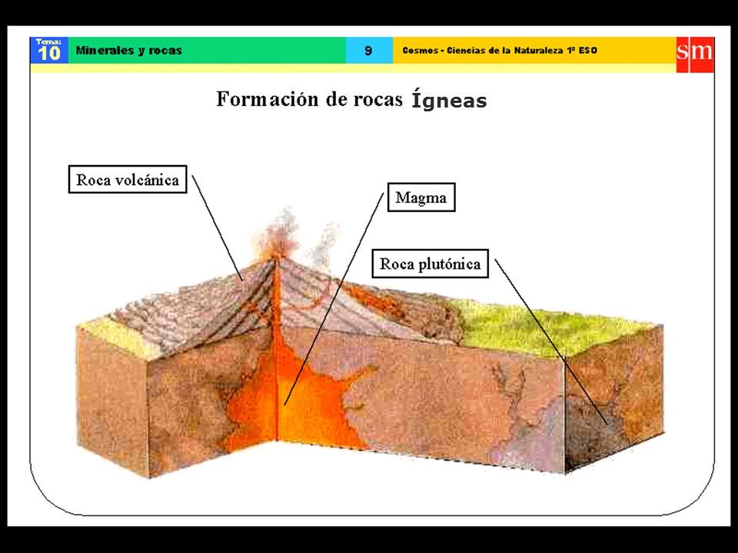Click the page number 9 box
Screen dimensions: 738x553
coord(369,51)
